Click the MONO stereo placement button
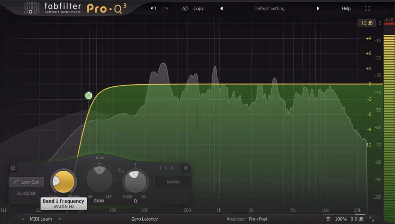 (x=173, y=182)
